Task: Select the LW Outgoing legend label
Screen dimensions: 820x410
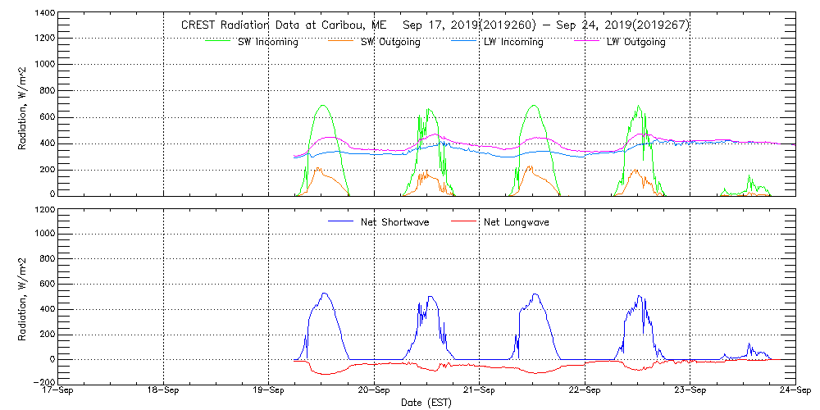Action: coord(635,42)
